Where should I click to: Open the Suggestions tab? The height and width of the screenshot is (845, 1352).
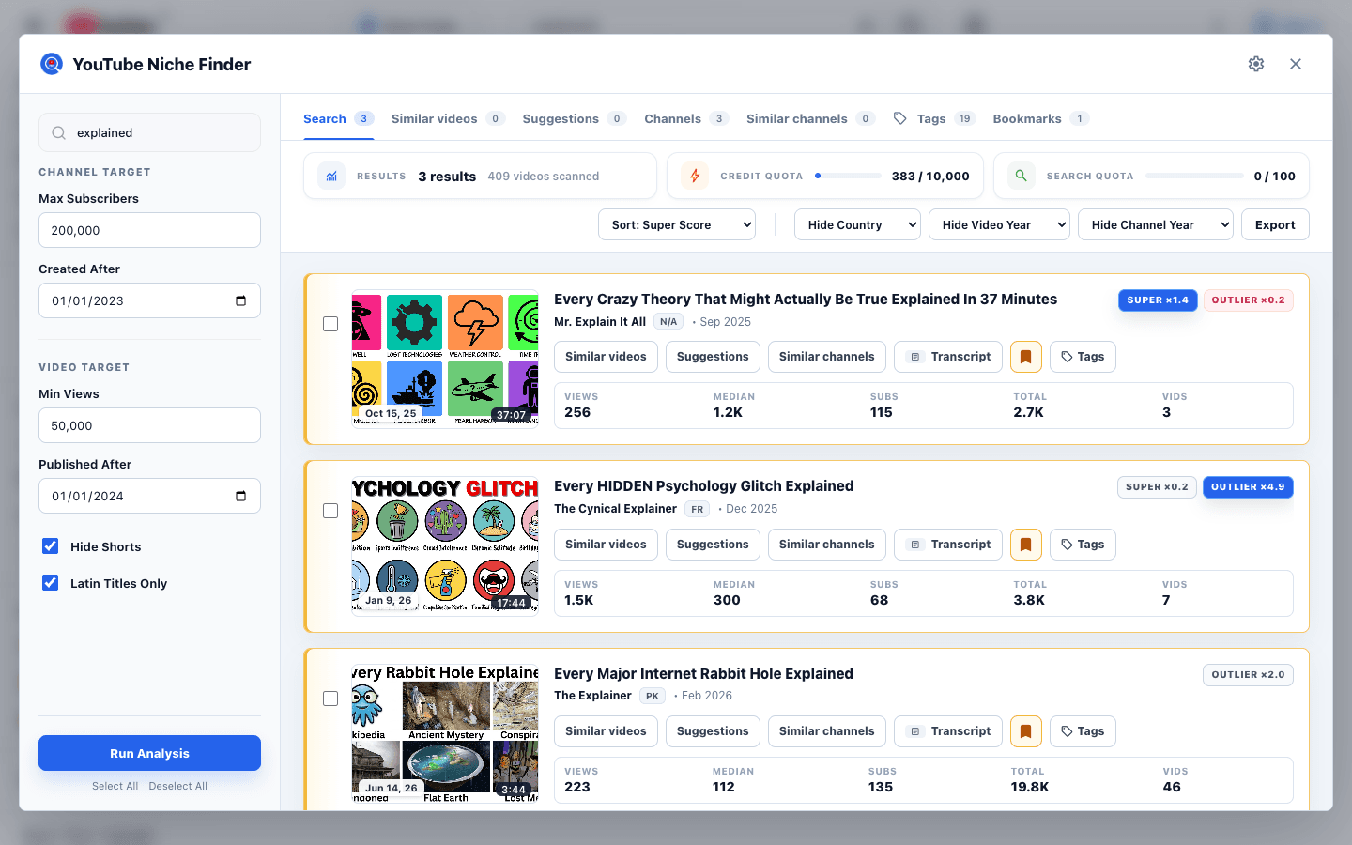click(574, 118)
